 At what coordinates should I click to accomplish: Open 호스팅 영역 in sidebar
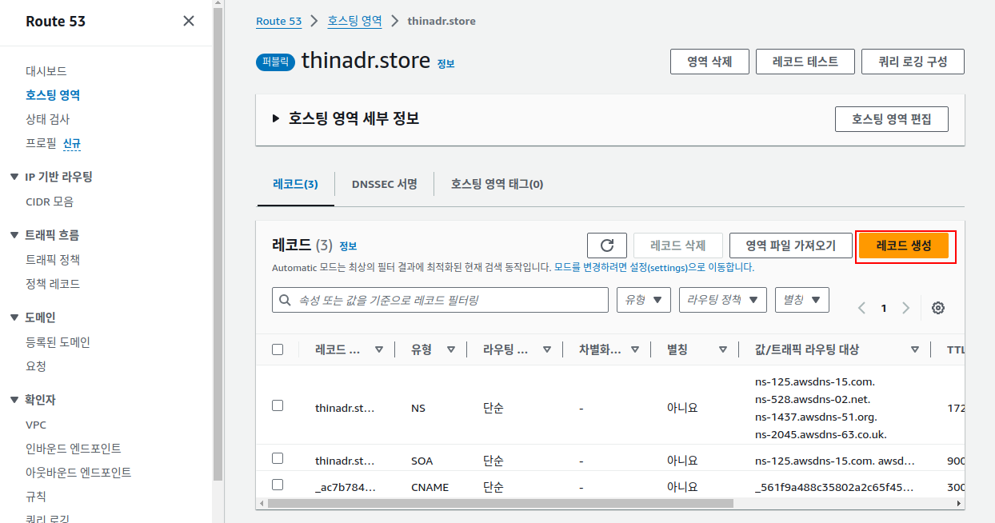[53, 95]
